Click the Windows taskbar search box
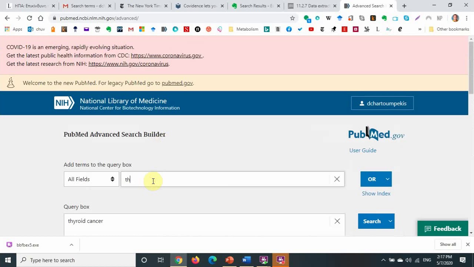 point(76,260)
